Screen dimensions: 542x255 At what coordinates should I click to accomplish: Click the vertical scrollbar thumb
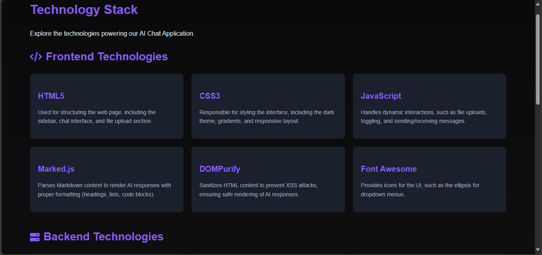538,59
